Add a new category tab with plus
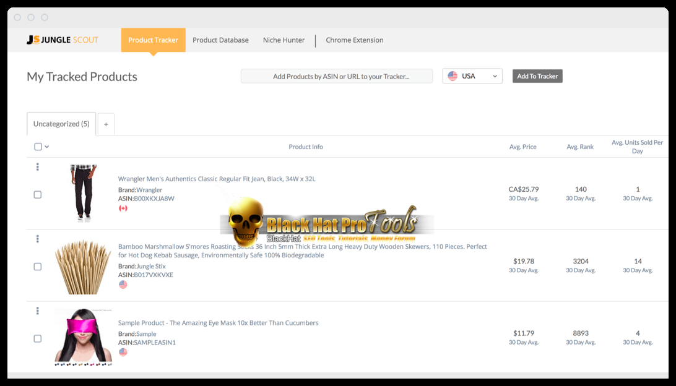The height and width of the screenshot is (386, 676). point(106,124)
